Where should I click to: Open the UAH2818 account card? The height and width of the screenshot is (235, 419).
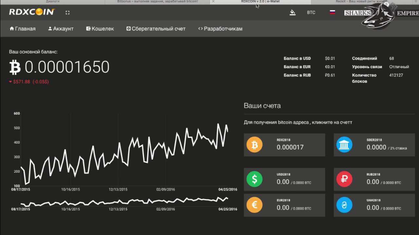[374, 205]
